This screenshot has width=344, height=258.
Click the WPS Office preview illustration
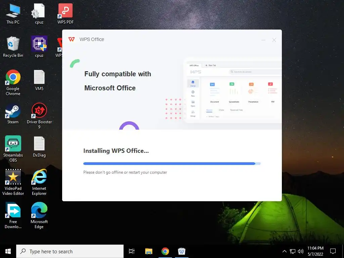[232, 91]
